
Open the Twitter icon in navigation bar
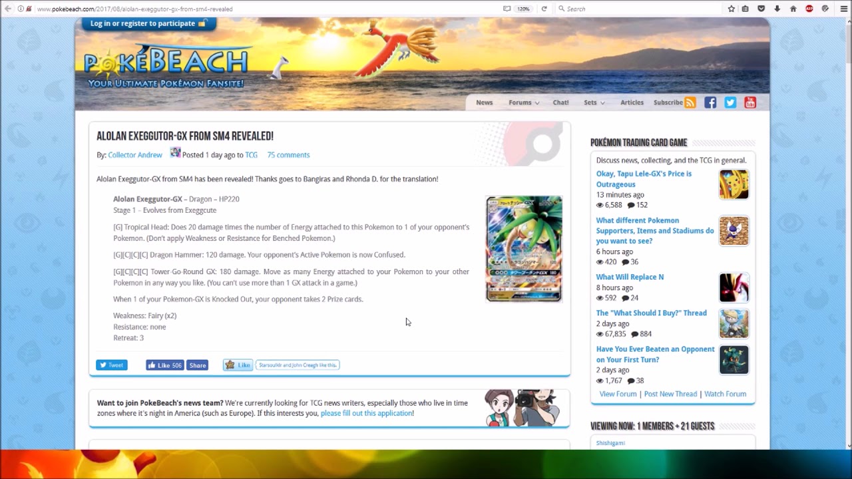[730, 102]
